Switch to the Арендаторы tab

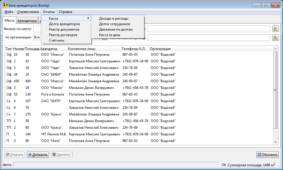27,21
